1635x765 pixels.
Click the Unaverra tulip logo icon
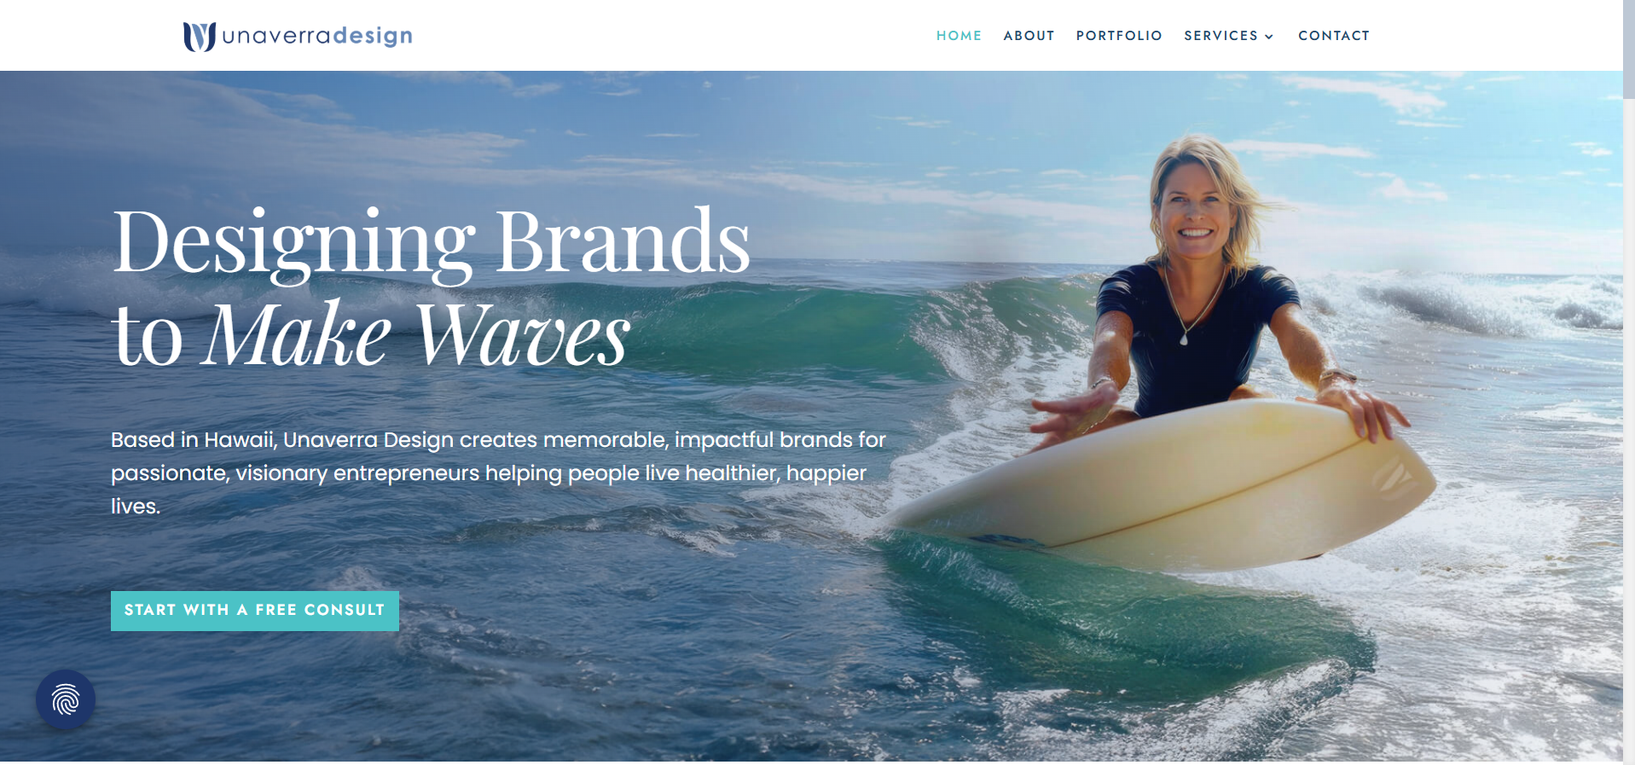(x=200, y=36)
